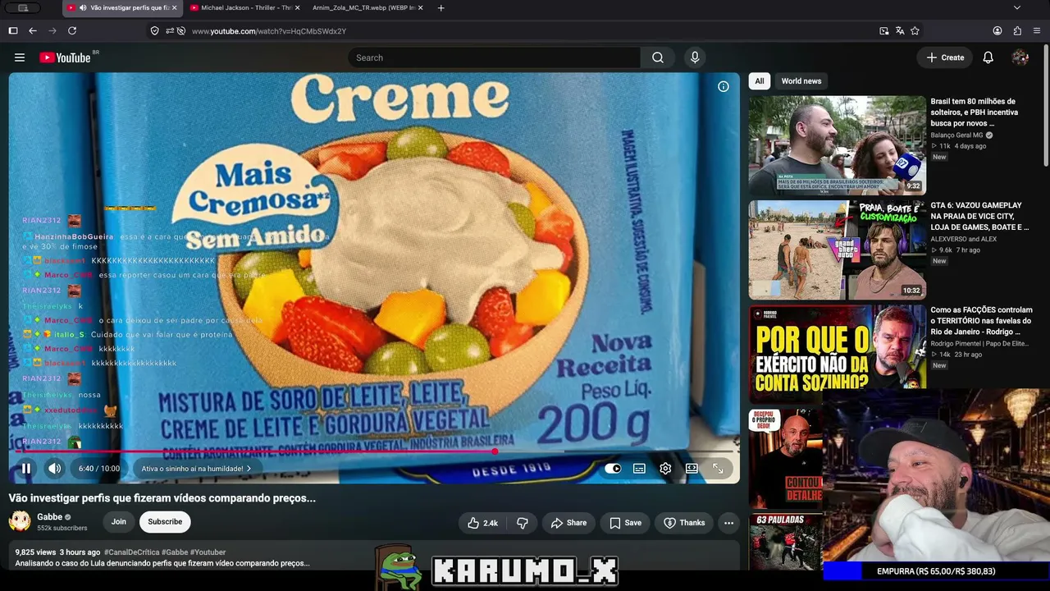Open the GTA 6 gameplay video thumbnail
The width and height of the screenshot is (1050, 591).
point(837,250)
